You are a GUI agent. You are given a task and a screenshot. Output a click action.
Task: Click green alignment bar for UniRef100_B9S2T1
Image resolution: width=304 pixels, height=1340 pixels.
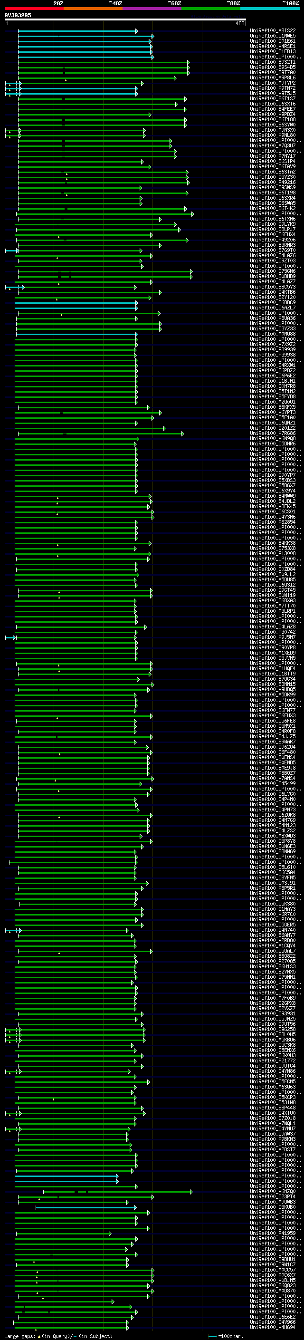point(104,62)
